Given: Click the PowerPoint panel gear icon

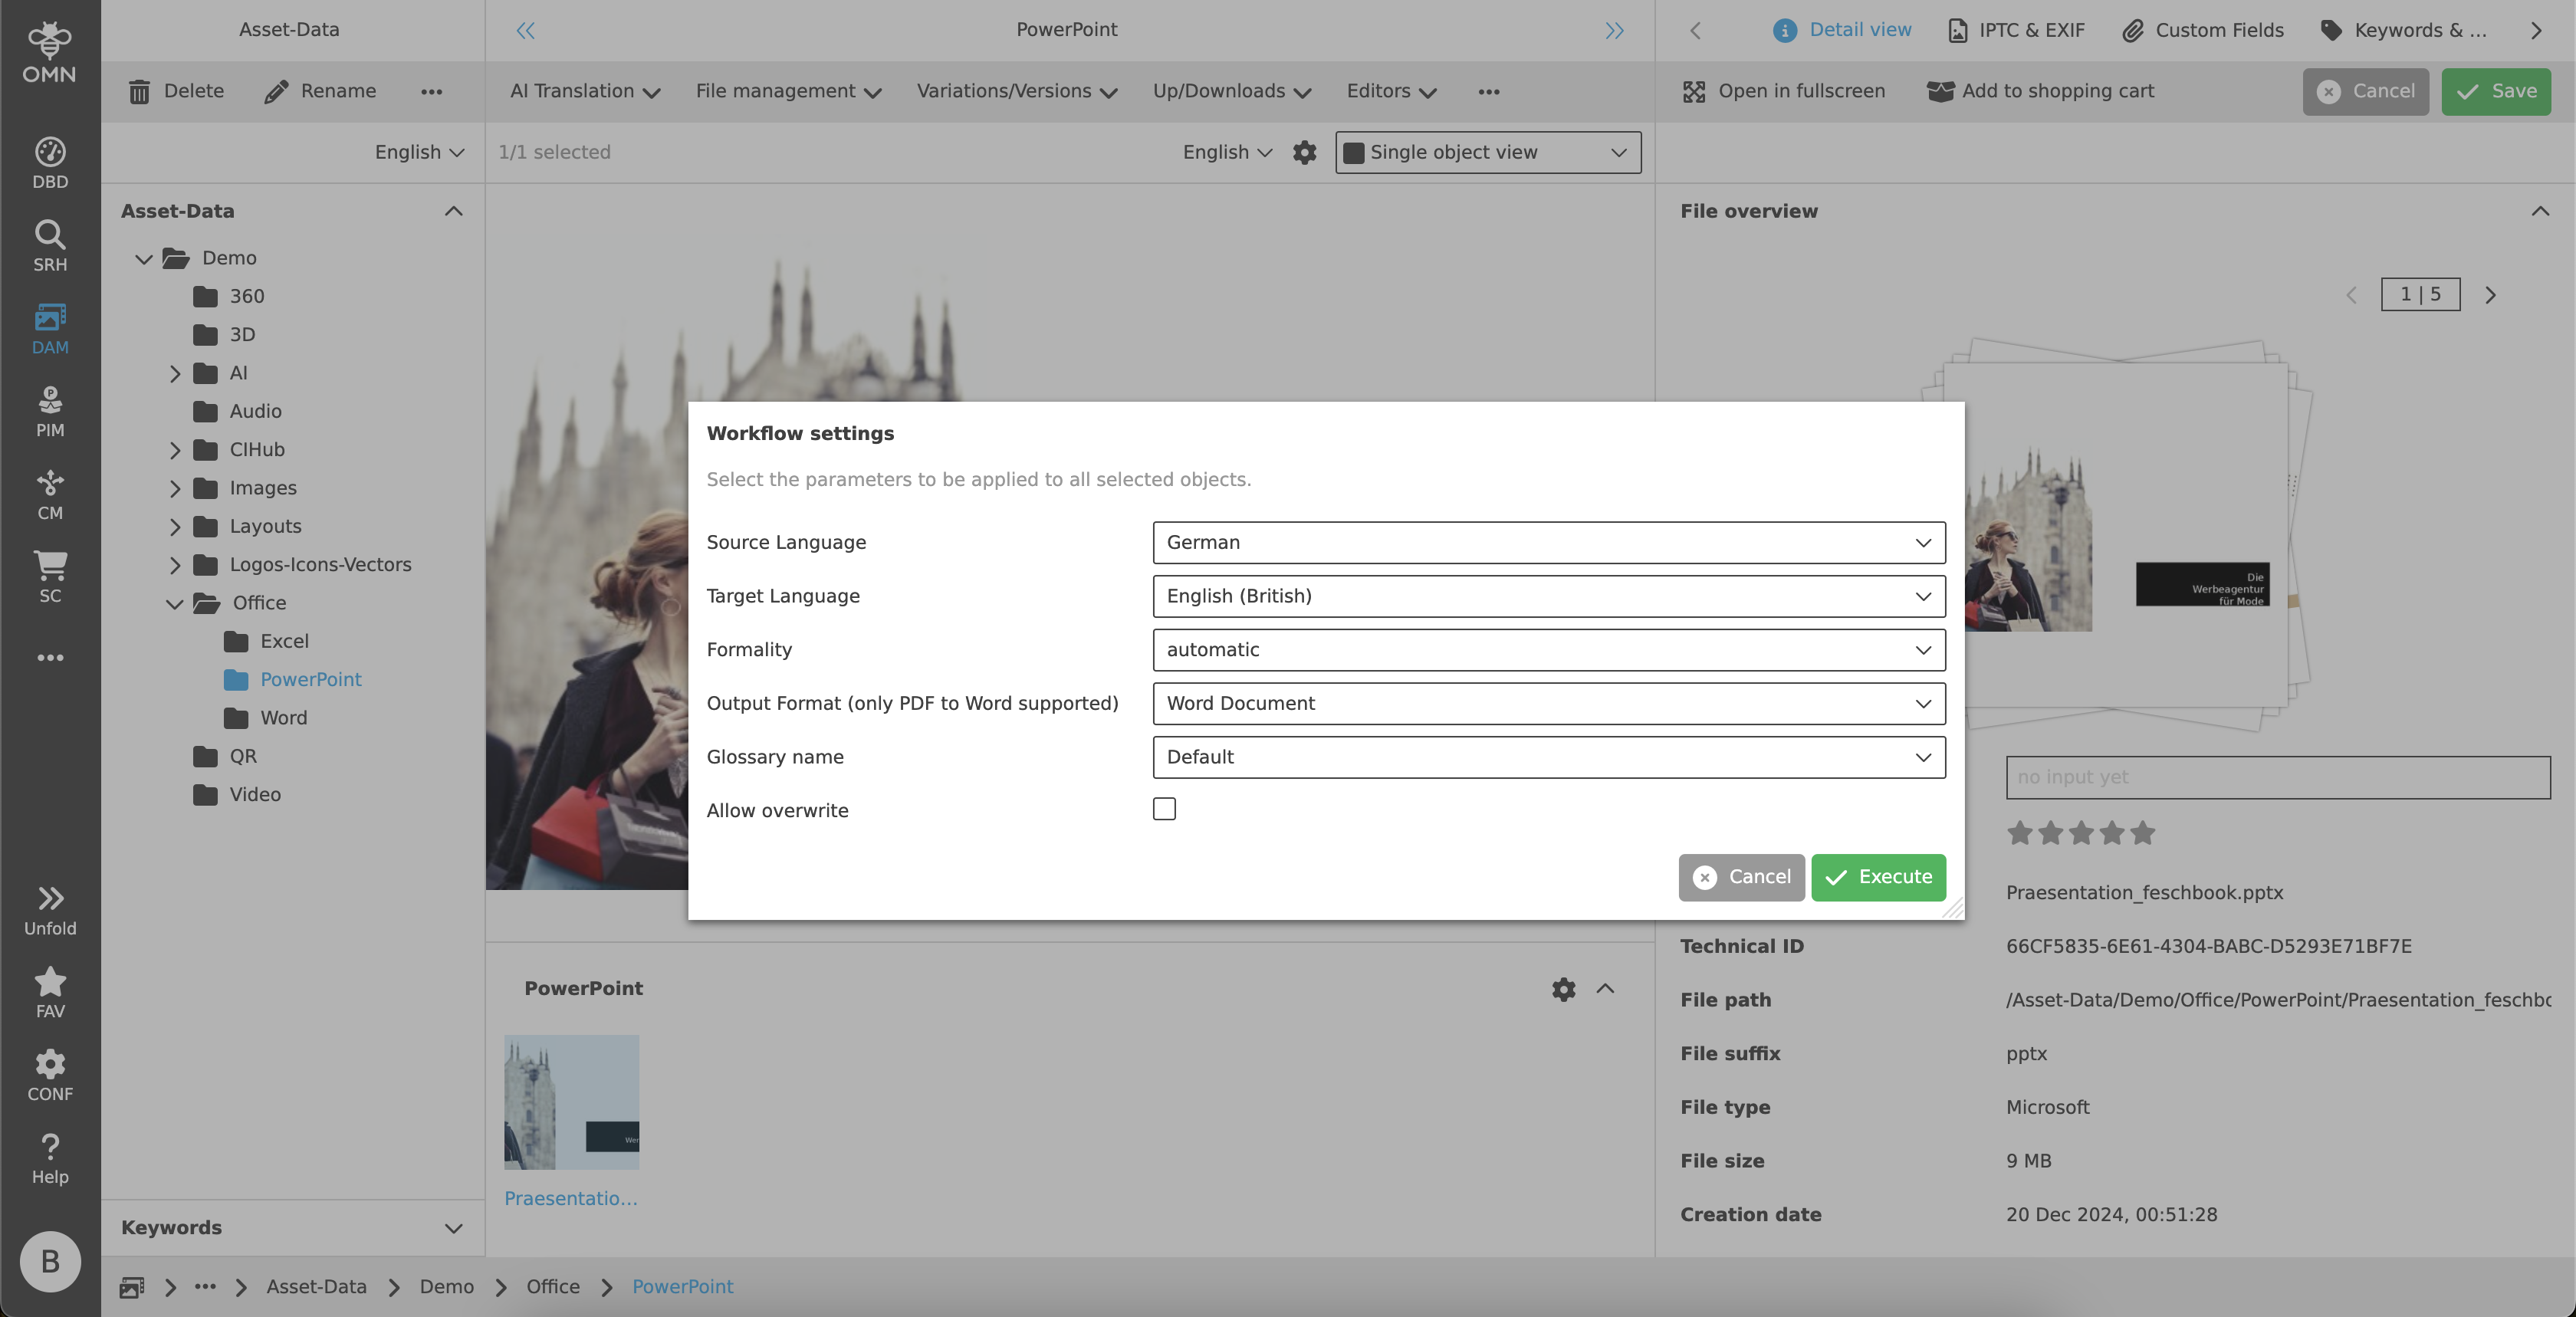Looking at the screenshot, I should pyautogui.click(x=1563, y=989).
